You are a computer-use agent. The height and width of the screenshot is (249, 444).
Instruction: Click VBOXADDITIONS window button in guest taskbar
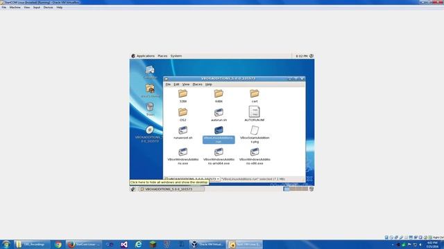[171, 189]
